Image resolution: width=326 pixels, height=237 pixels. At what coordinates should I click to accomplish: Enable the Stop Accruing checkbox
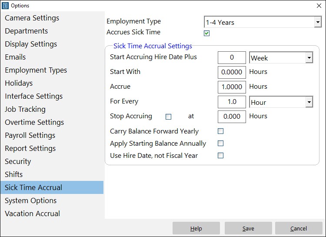coord(168,117)
